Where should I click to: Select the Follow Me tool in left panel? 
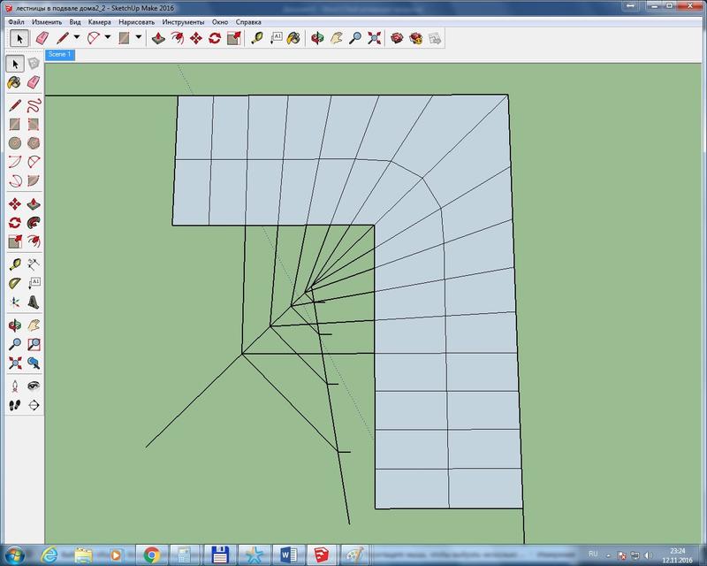tap(34, 222)
